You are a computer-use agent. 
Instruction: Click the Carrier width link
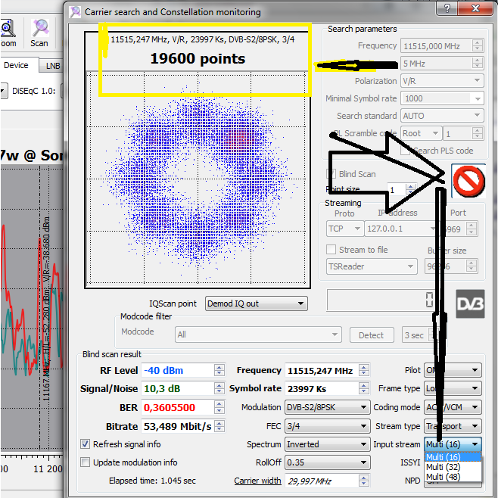coord(257,481)
